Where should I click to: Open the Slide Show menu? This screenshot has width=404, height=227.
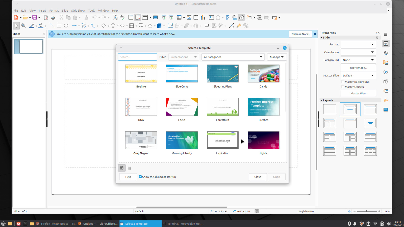click(78, 11)
